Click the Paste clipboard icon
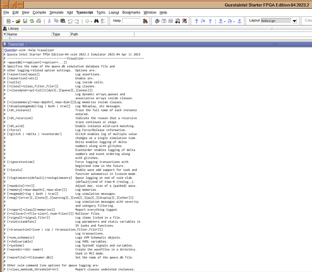 click(x=63, y=21)
